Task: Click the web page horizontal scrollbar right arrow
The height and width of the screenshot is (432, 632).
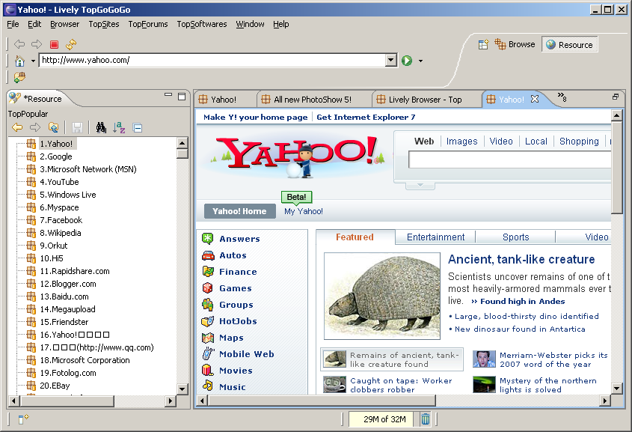Action: tap(604, 401)
